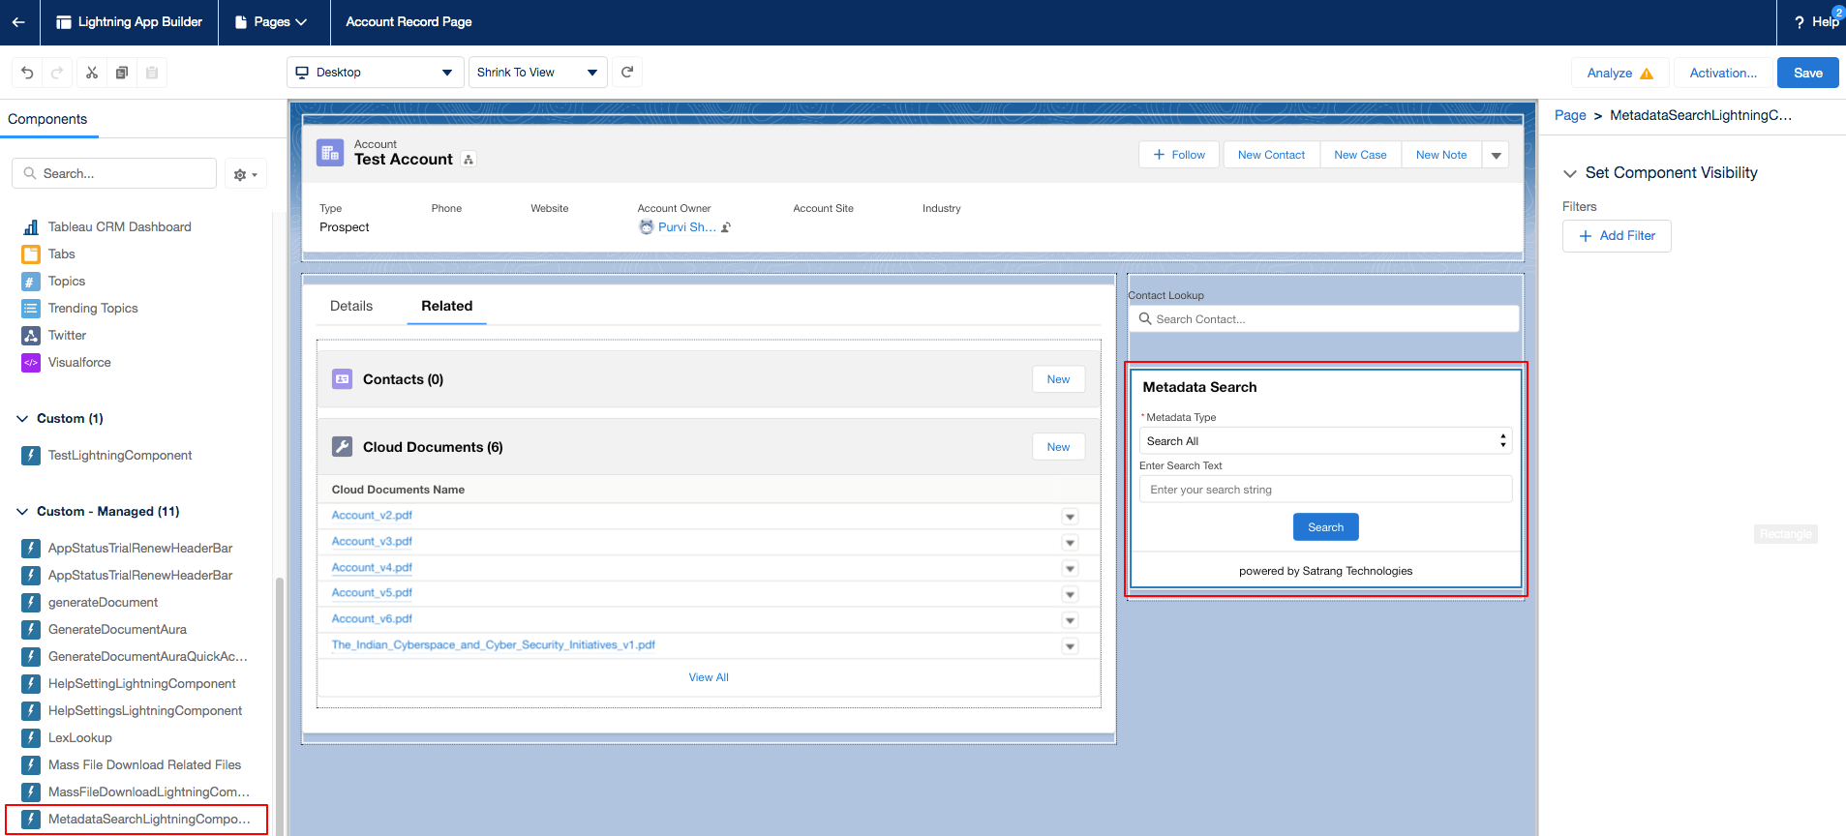Image resolution: width=1846 pixels, height=836 pixels.
Task: Open Help menu
Action: pos(1816,22)
